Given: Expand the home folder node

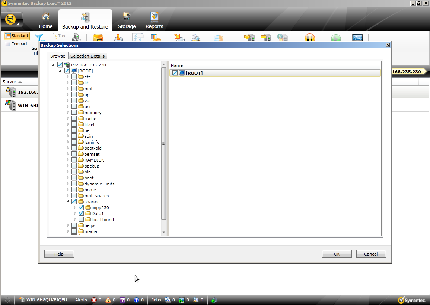Looking at the screenshot, I should [68, 190].
